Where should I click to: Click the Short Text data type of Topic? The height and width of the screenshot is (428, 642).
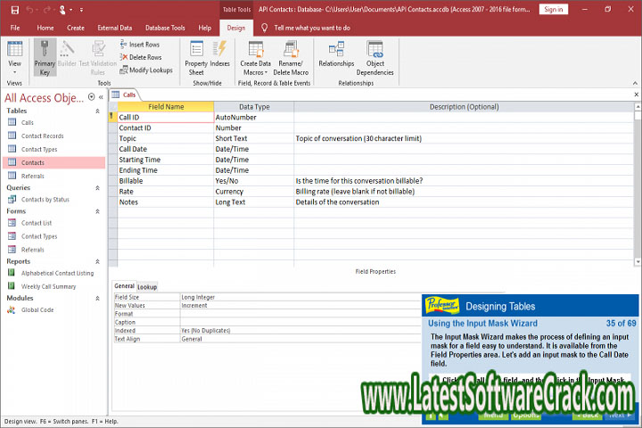pyautogui.click(x=253, y=138)
